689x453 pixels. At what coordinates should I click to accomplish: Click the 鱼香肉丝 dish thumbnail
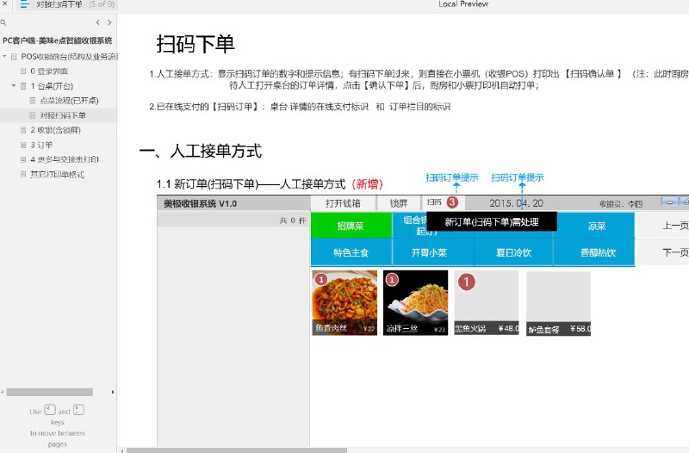344,303
